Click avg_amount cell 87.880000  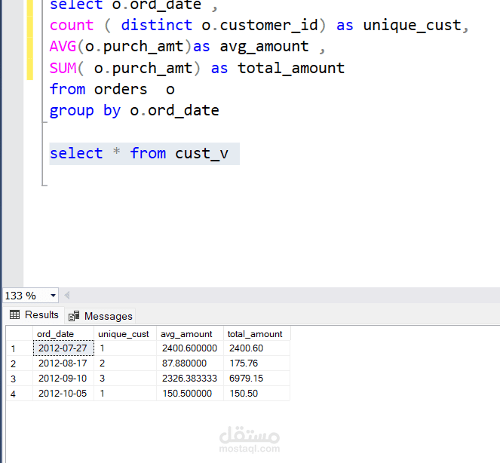190,363
